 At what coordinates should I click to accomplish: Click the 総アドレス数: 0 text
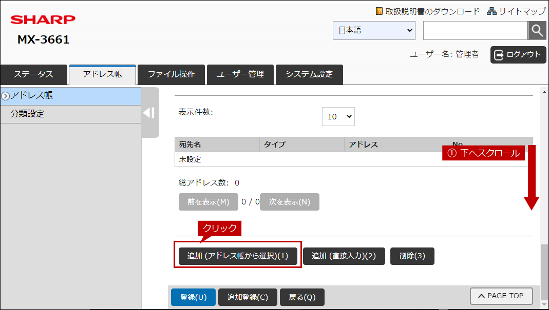click(x=209, y=183)
